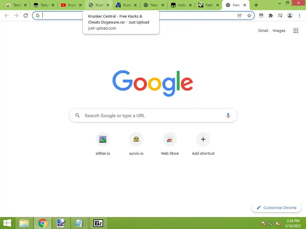Click the Chrome taskbar icon
This screenshot has width=306, height=229.
[42, 223]
